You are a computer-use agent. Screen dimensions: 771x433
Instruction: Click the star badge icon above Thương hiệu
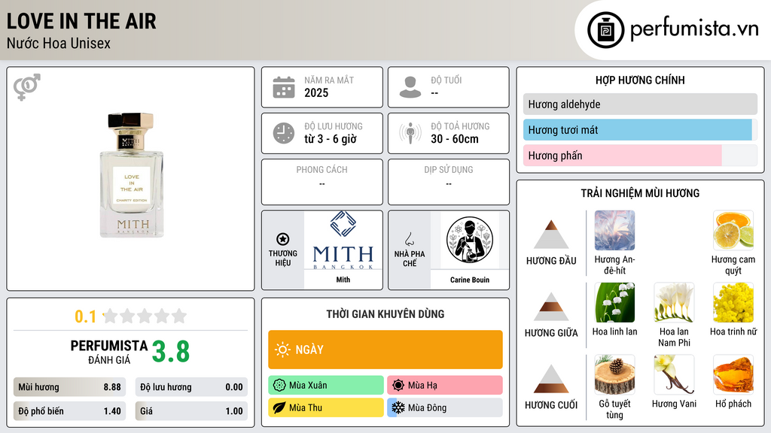coord(283,239)
